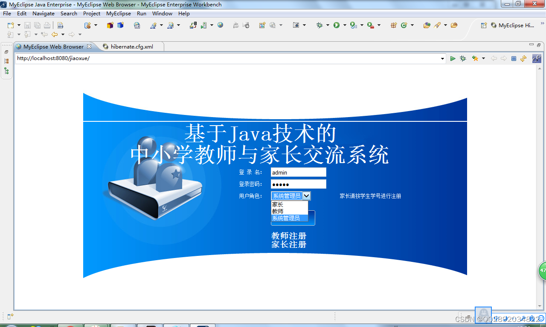Click the Go green arrow beside the URL bar

(x=453, y=58)
